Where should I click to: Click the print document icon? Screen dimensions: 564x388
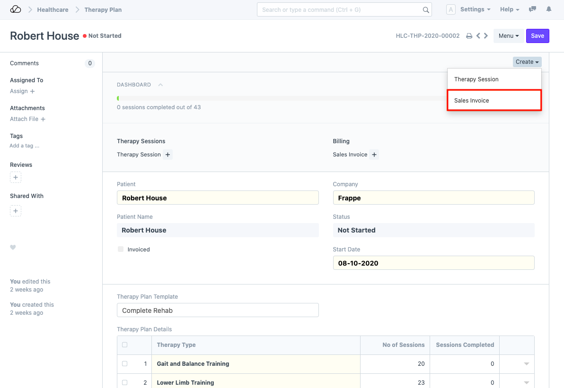(x=469, y=36)
